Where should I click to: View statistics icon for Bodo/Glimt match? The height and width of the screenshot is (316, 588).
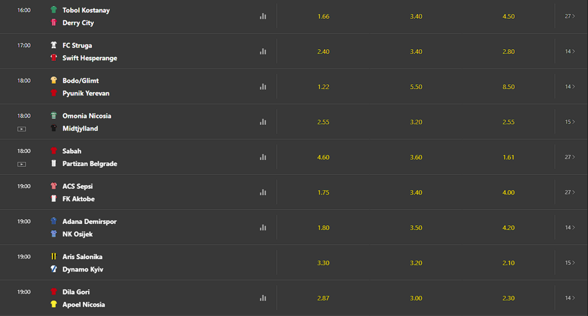(x=263, y=87)
